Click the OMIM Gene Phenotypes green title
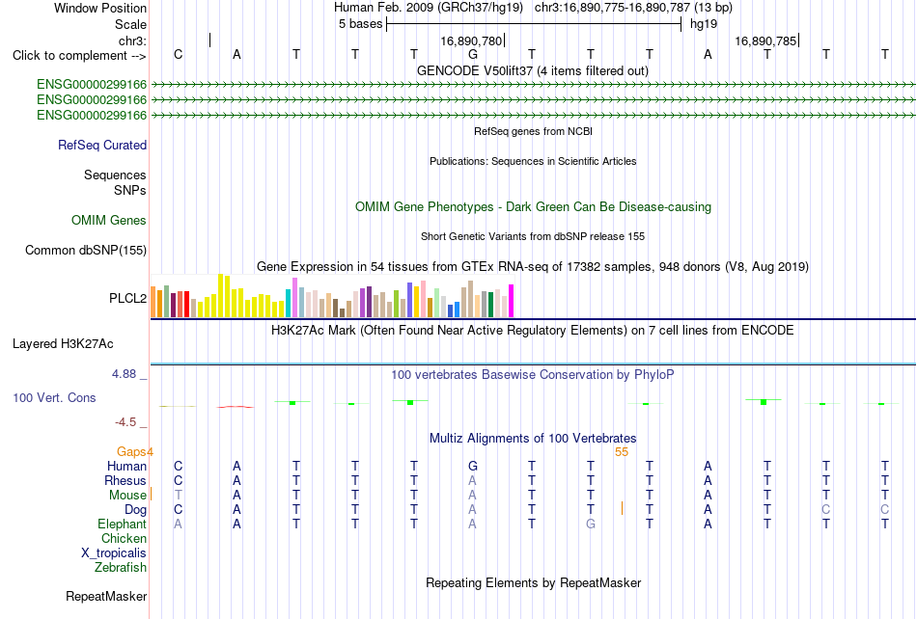 (x=533, y=206)
